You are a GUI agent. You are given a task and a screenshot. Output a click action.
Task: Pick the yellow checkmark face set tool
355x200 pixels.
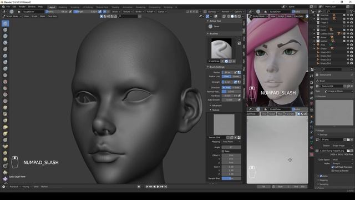tap(6, 147)
